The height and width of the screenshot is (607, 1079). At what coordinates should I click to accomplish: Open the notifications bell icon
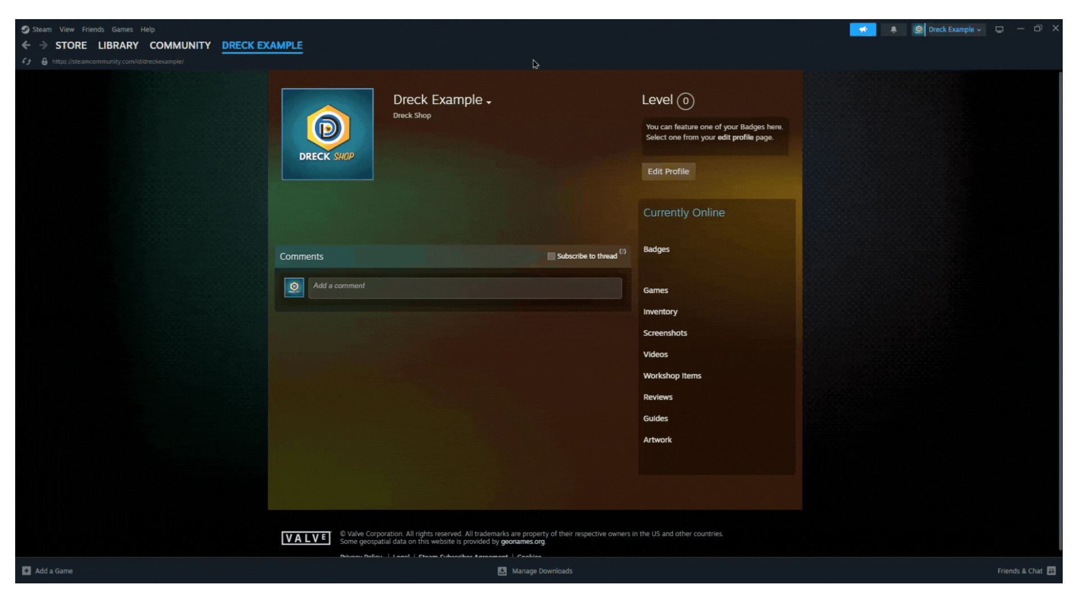click(894, 29)
